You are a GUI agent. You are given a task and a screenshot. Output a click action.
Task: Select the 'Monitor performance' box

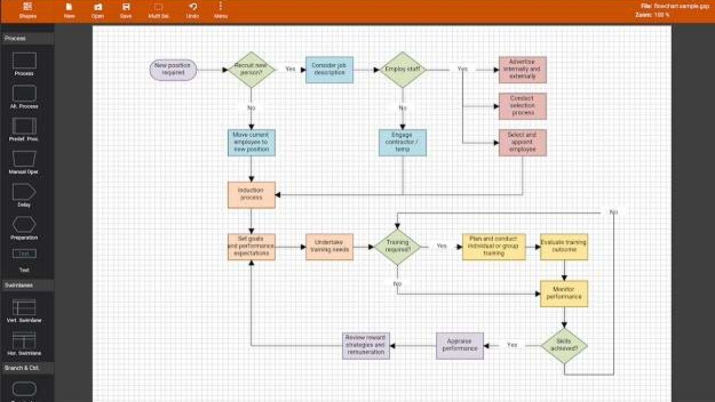click(x=564, y=294)
